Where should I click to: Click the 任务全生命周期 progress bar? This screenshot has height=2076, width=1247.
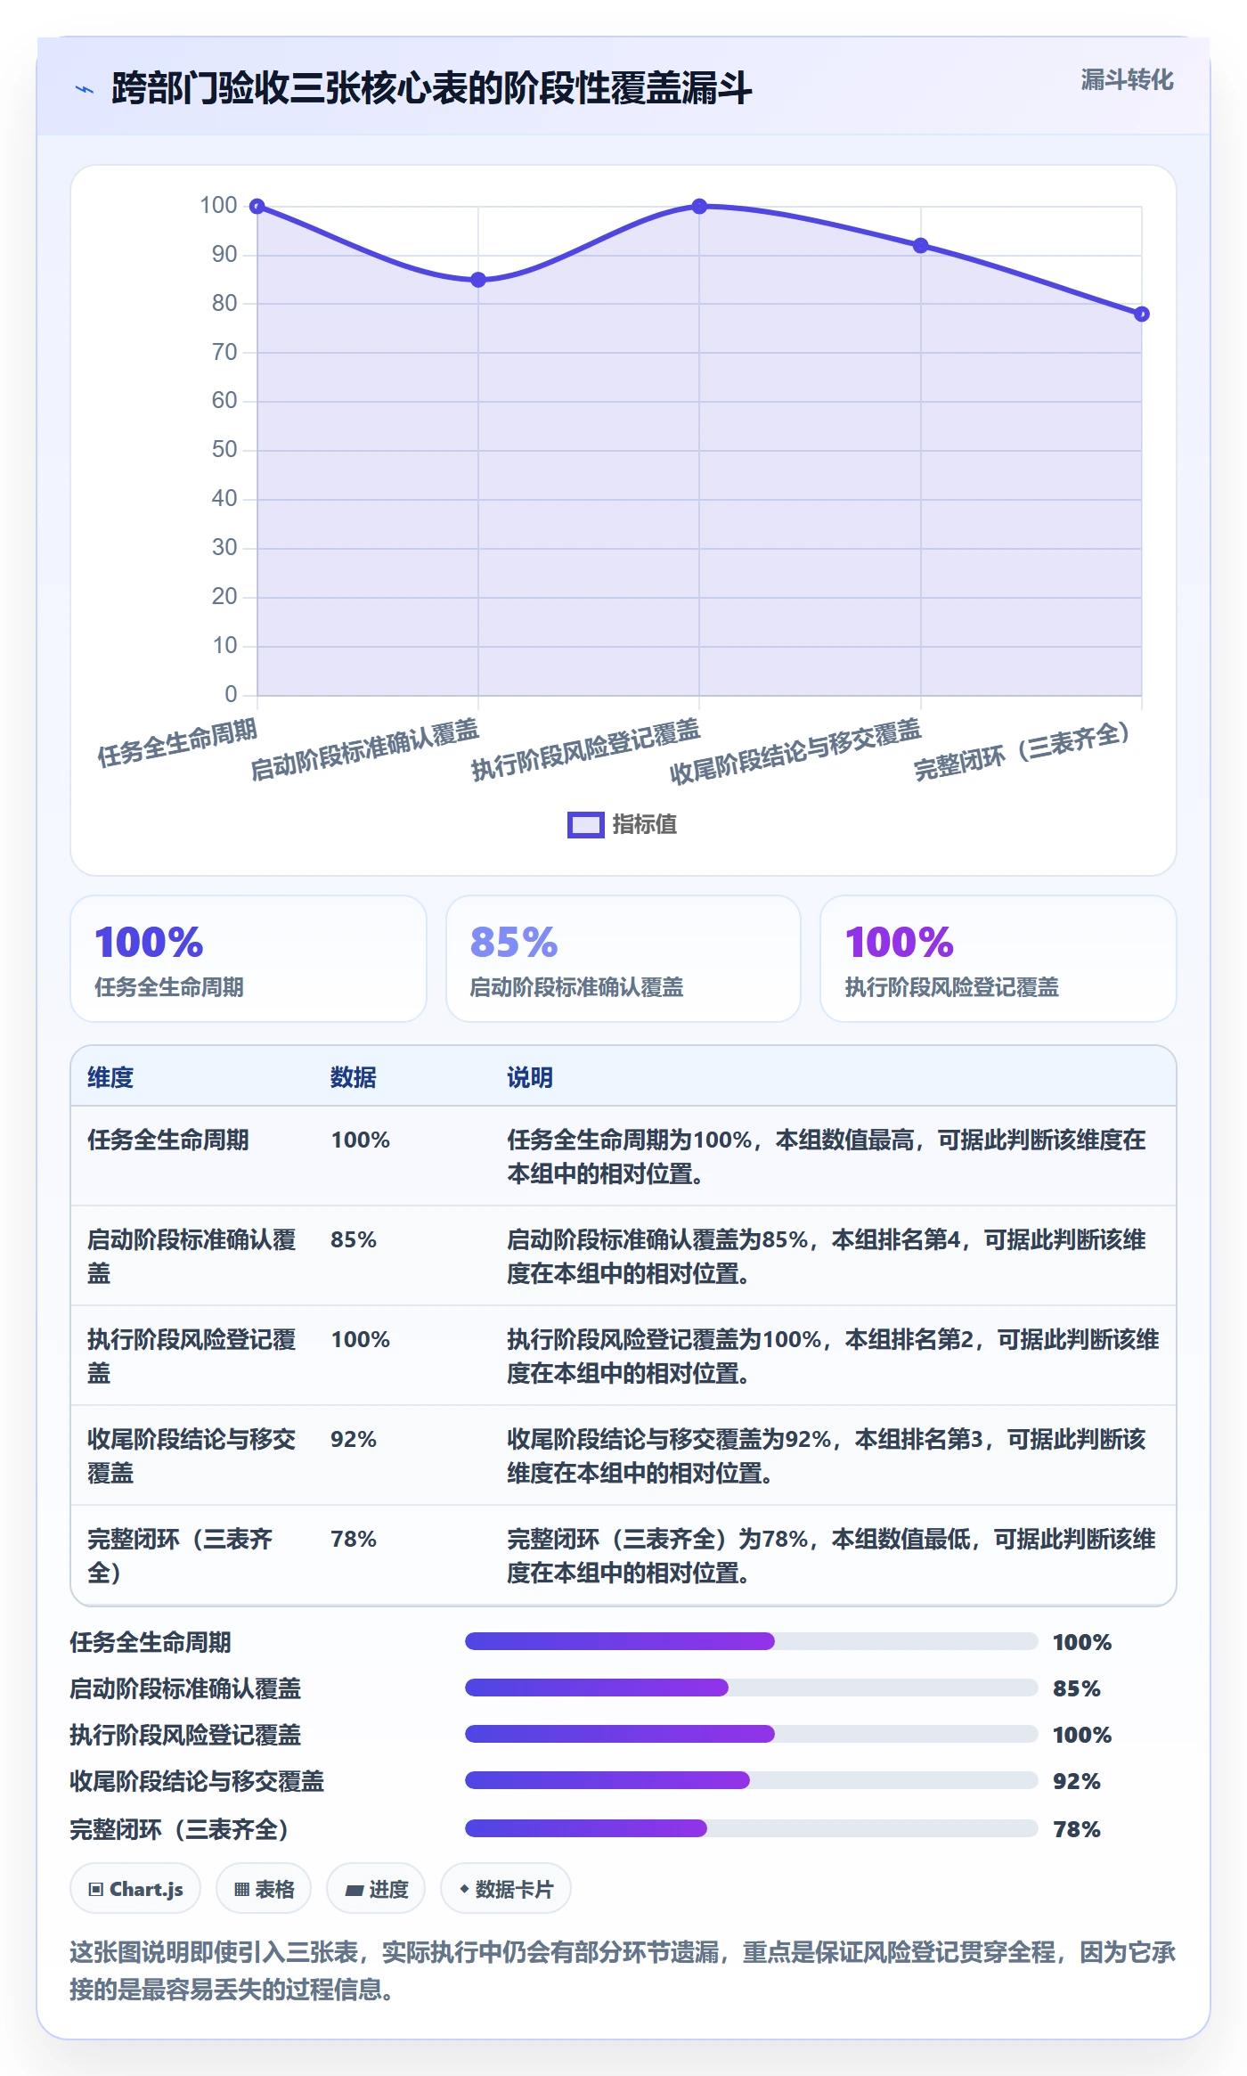[x=752, y=1641]
